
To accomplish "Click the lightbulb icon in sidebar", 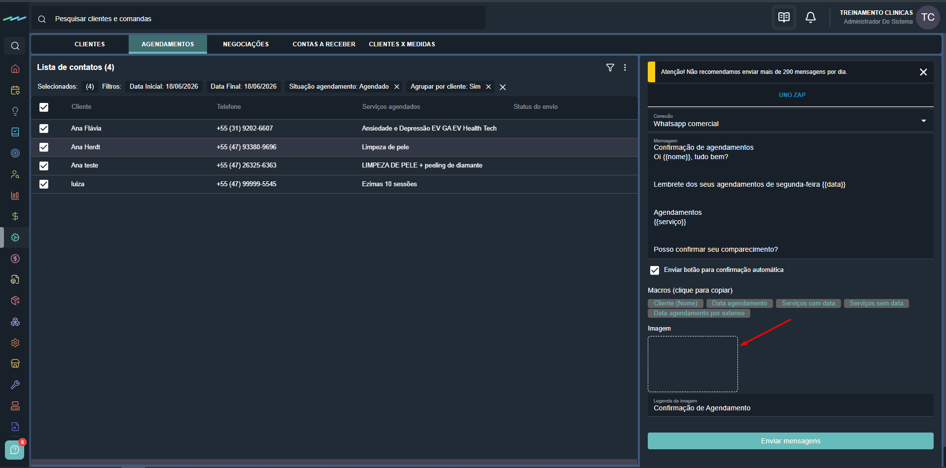I will 15,111.
